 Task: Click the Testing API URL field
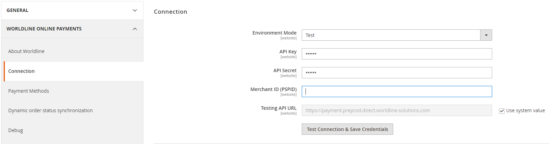pyautogui.click(x=397, y=110)
